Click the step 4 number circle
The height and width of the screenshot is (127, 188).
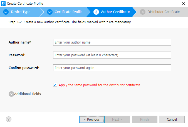point(143,12)
